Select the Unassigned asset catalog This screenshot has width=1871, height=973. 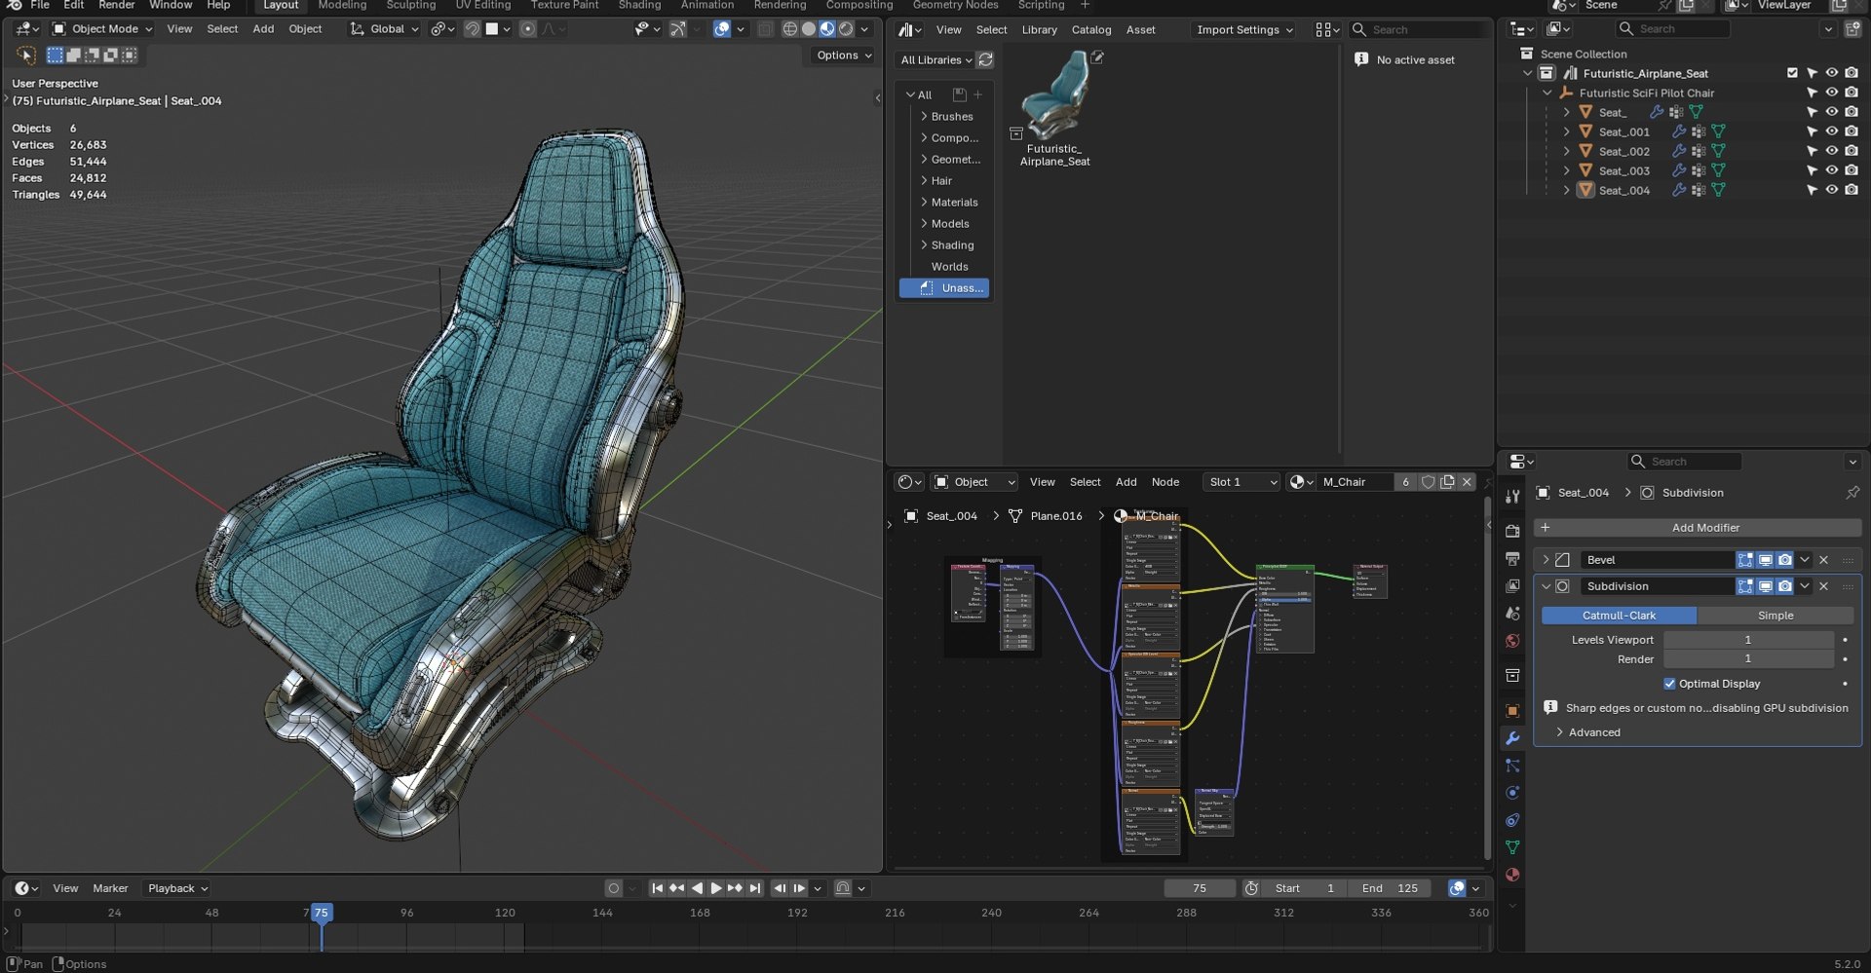pyautogui.click(x=943, y=287)
